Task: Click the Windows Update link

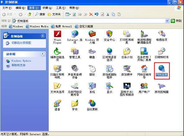Action: point(21,61)
